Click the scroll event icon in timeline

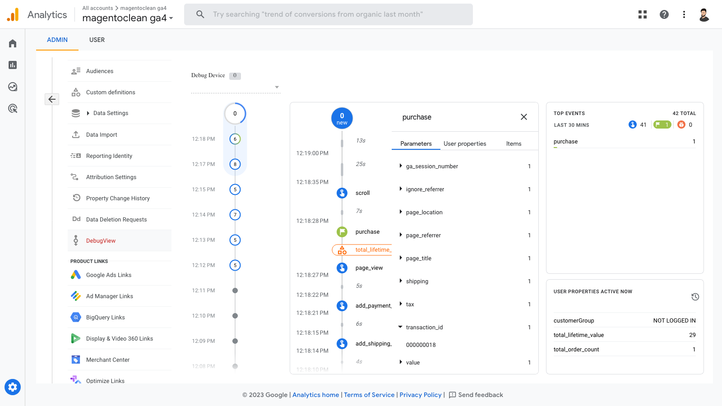[x=342, y=193]
